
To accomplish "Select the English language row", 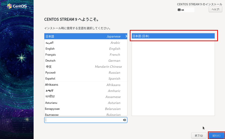I will [86, 49].
